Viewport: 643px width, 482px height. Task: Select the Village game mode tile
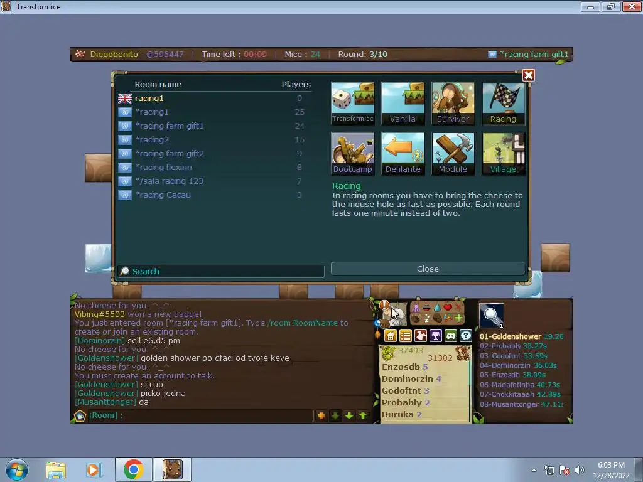(503, 154)
